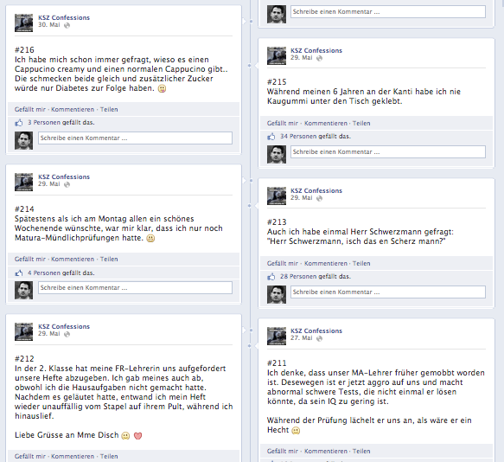Open KSZ Confessions page name on post #213

[316, 190]
